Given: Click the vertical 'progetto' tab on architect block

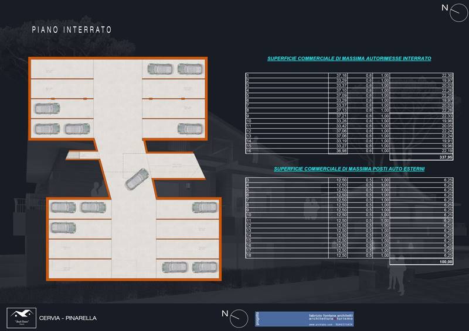Looking at the screenshot, I should coord(257,319).
